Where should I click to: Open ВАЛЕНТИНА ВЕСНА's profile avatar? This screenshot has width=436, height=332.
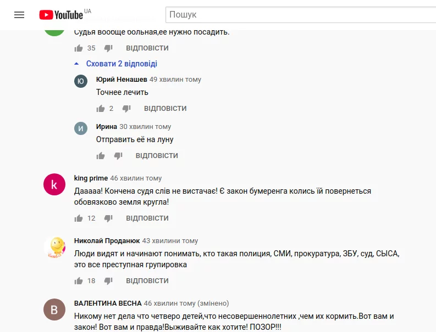pyautogui.click(x=54, y=310)
